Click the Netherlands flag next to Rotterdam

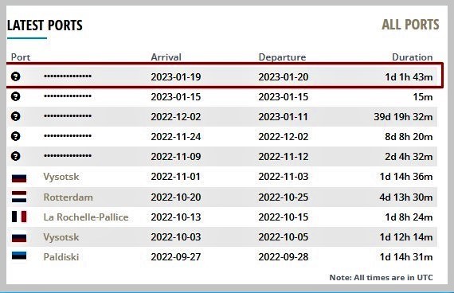coord(19,197)
